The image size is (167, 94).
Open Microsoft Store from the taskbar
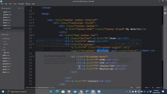tap(63, 92)
